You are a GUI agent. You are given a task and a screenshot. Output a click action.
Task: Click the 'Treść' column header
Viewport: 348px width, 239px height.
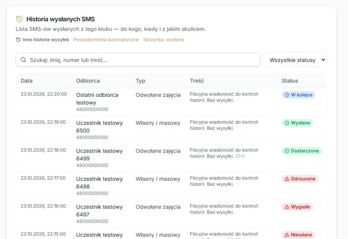click(x=197, y=81)
